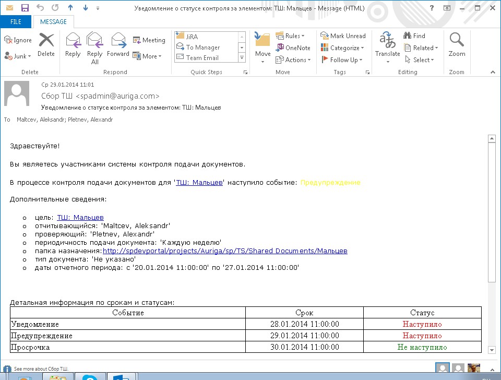This screenshot has height=380, width=501.
Task: Click Find in the Editing group
Action: (x=414, y=36)
